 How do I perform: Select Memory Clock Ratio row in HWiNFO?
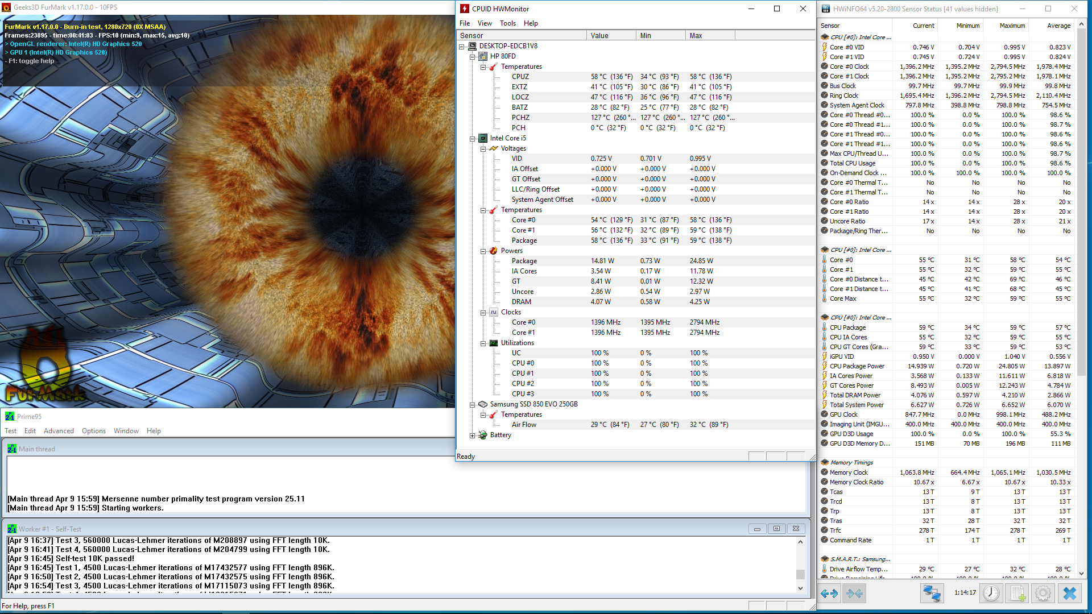[x=946, y=482]
